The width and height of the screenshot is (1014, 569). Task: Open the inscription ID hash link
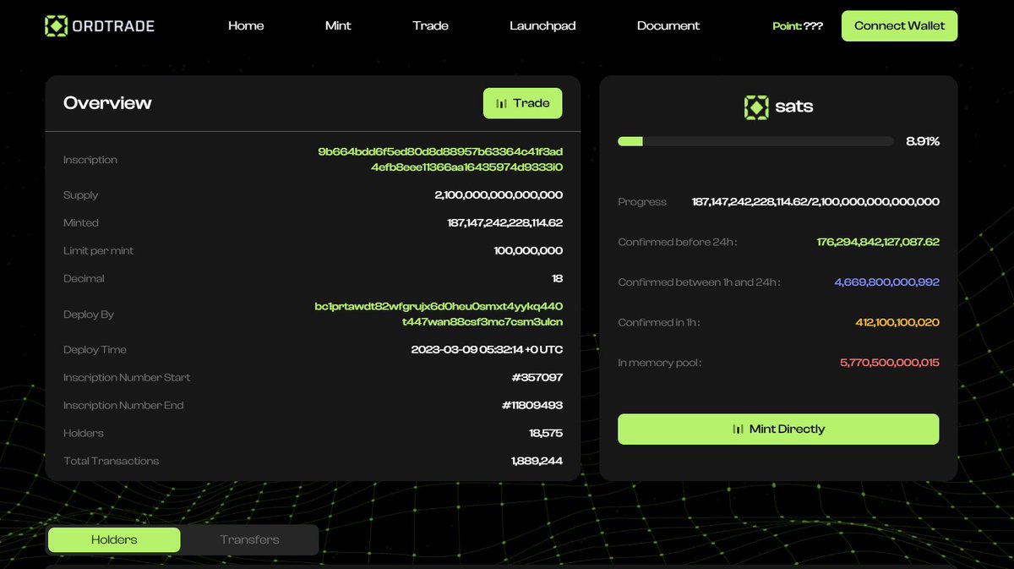tap(440, 159)
